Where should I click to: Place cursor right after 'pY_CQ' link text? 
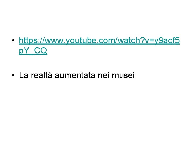[47, 51]
